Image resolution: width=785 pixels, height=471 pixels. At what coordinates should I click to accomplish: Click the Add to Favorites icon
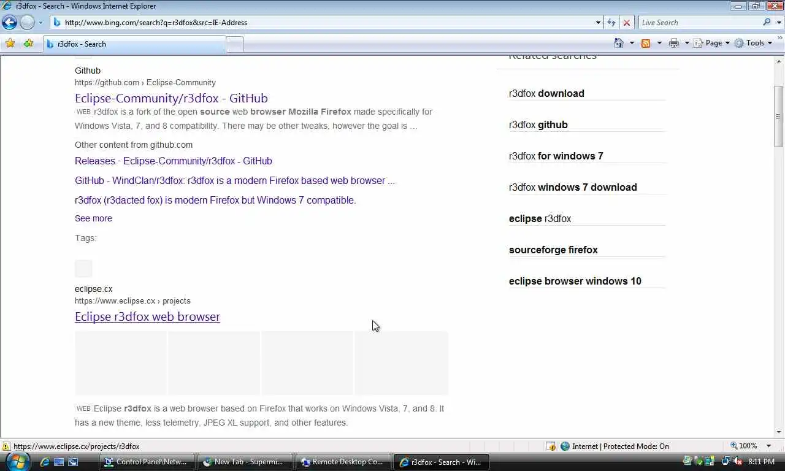28,44
